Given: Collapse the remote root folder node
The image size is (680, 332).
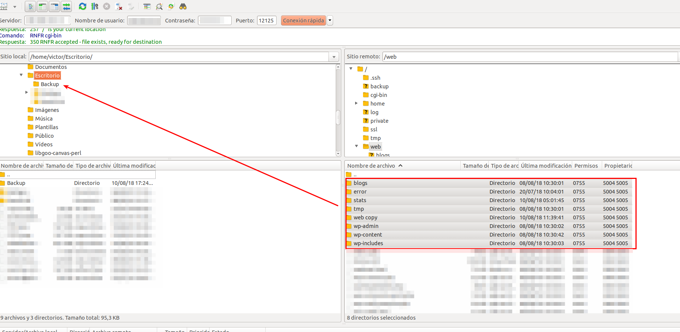Looking at the screenshot, I should point(351,68).
